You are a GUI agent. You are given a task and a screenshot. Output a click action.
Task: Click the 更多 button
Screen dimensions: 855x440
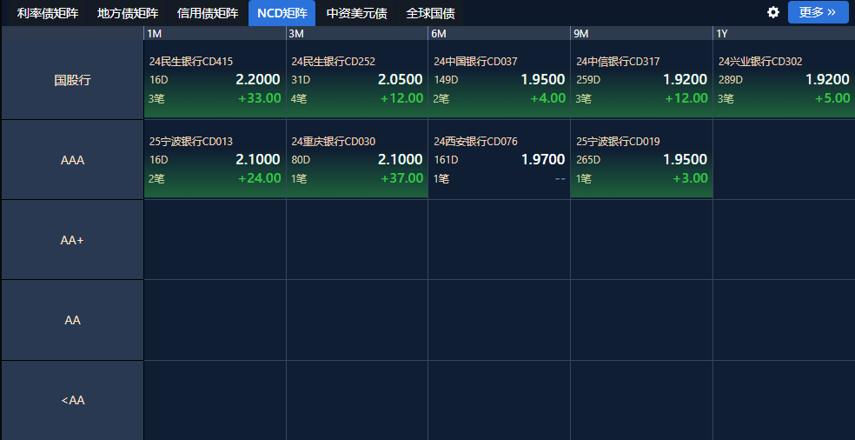818,12
